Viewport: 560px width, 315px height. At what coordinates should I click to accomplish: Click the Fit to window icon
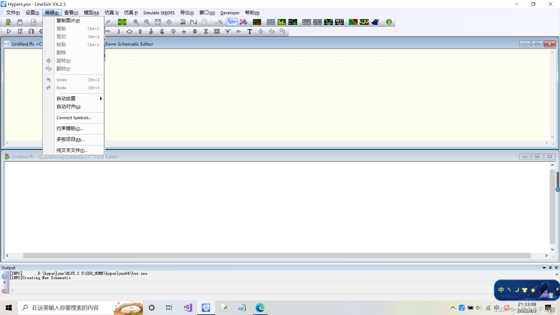pos(158,22)
